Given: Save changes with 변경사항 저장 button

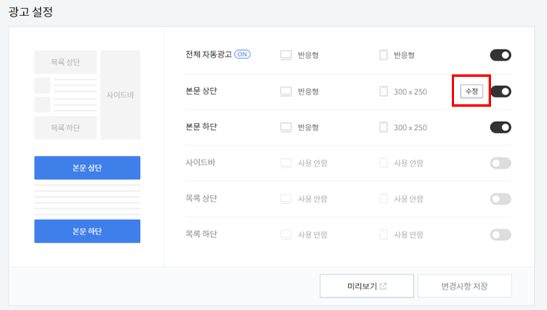Looking at the screenshot, I should (465, 286).
